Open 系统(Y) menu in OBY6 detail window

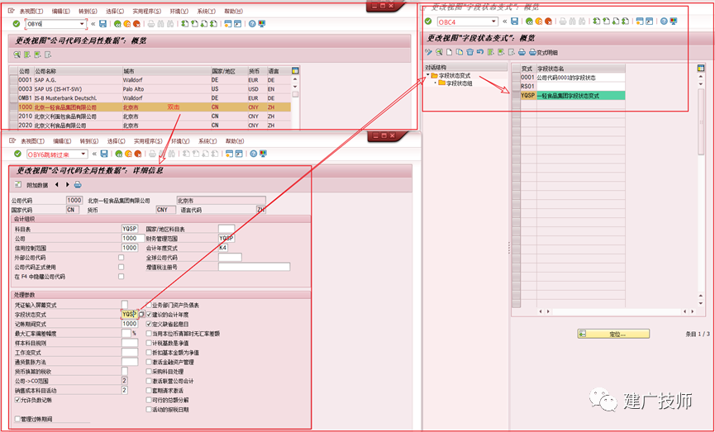point(207,141)
